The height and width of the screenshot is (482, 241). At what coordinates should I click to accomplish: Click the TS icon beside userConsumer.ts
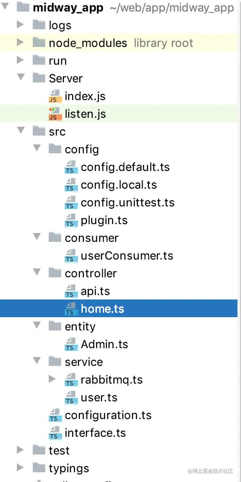click(70, 256)
